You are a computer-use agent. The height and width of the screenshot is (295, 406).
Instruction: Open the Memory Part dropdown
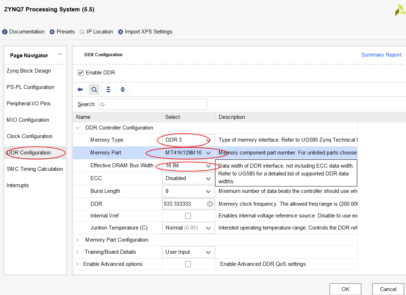click(x=188, y=153)
